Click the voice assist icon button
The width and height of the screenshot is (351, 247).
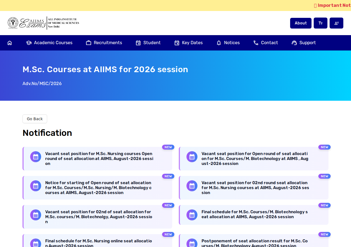[336, 23]
